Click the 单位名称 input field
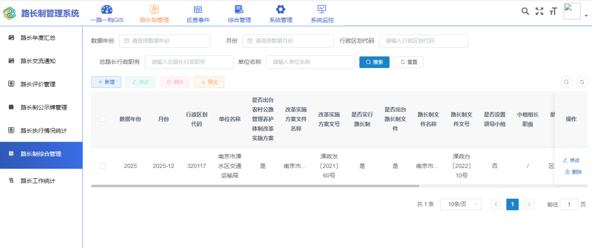Screen dimensions: 592x248 (310, 62)
